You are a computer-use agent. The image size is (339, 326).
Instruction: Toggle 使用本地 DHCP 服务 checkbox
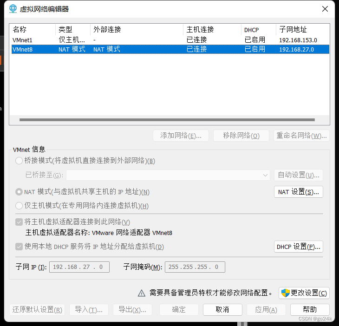pos(19,247)
